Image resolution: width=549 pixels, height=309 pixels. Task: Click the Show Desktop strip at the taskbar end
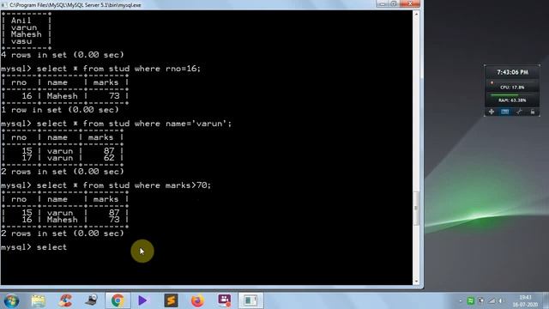click(x=546, y=300)
